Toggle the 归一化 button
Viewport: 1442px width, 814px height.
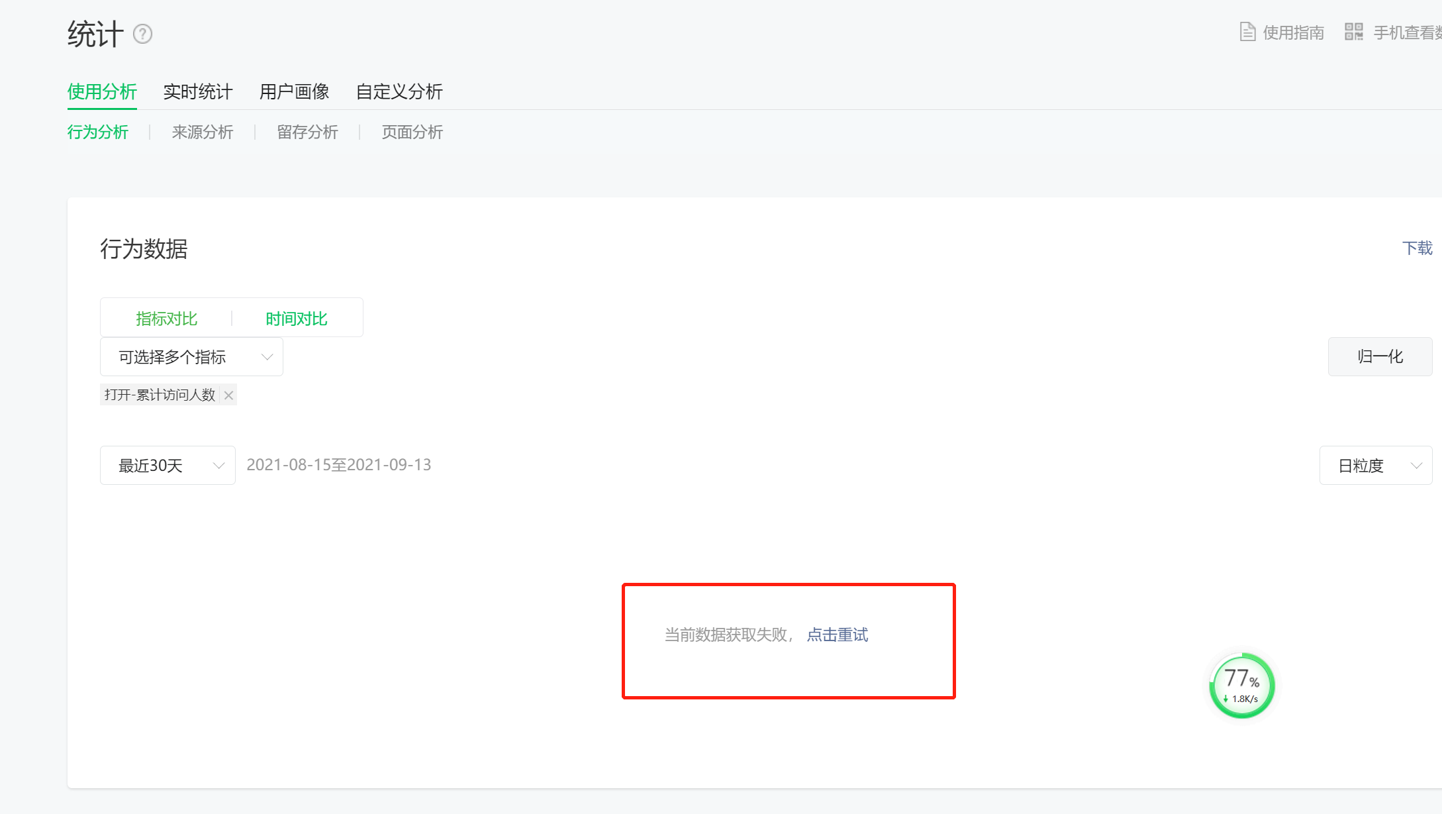(1380, 357)
